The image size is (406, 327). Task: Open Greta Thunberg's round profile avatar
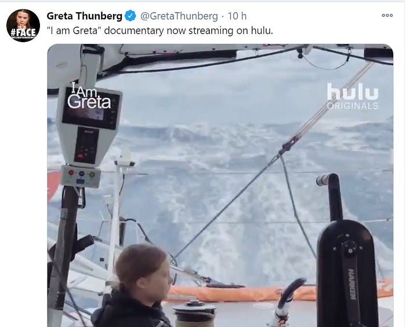tap(23, 25)
